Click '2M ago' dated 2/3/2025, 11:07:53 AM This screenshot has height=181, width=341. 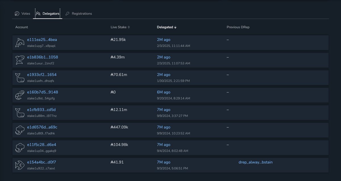click(164, 57)
